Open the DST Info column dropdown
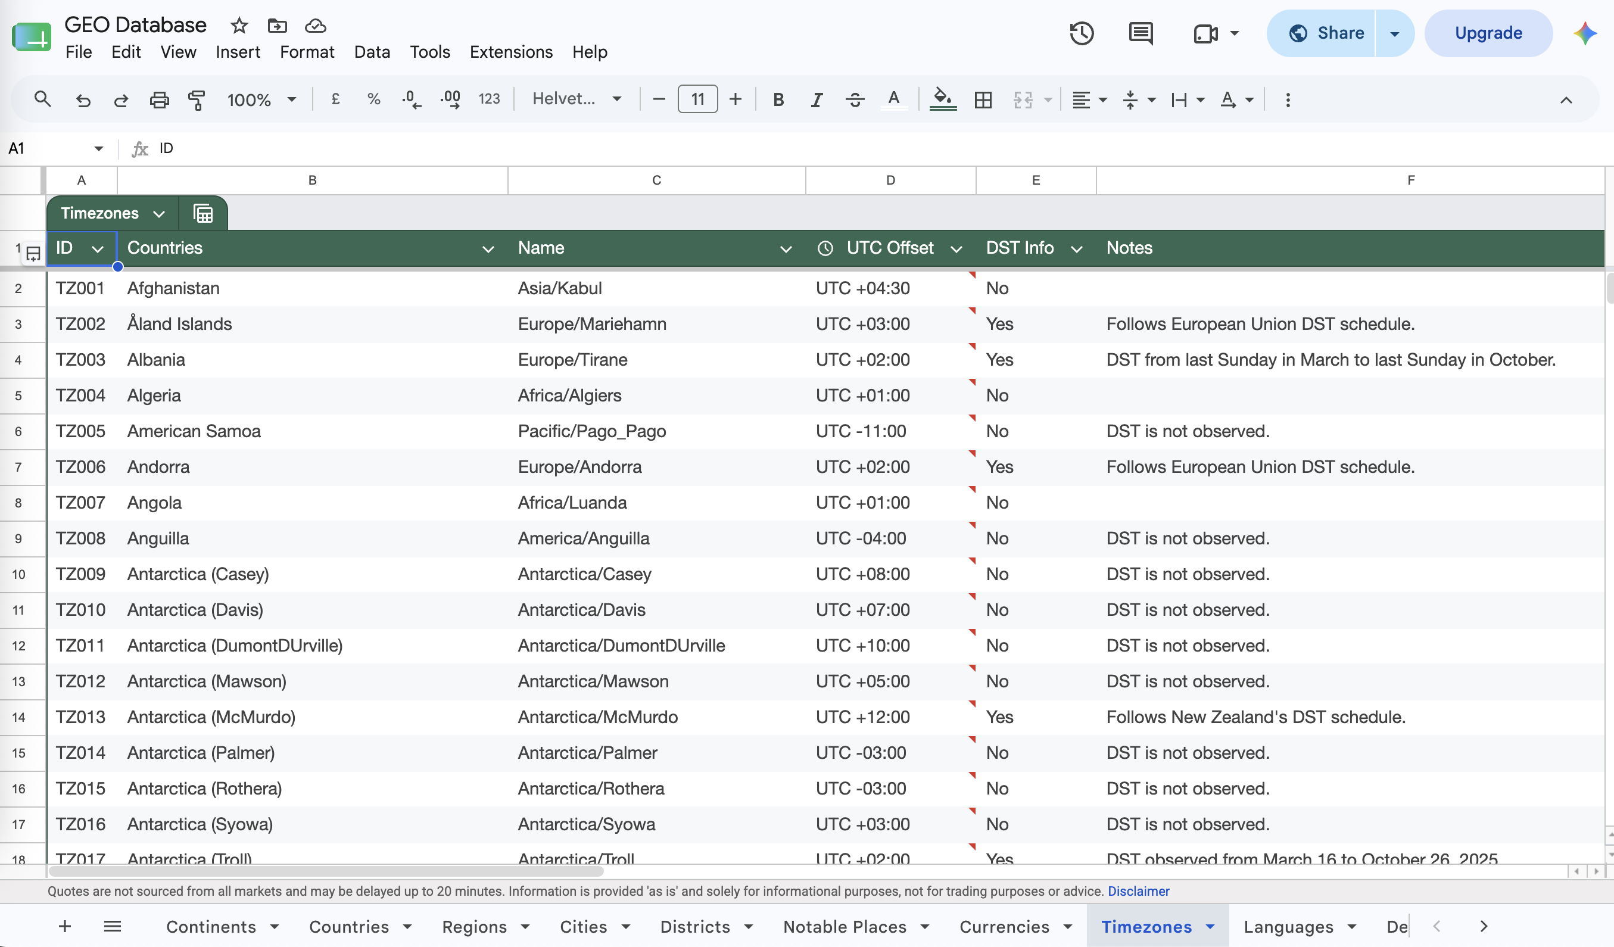 click(x=1077, y=249)
